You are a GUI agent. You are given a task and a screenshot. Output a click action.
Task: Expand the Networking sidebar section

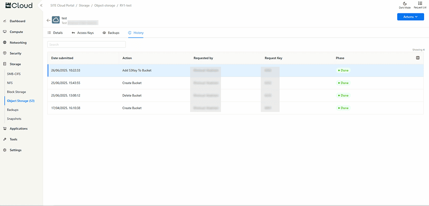click(x=18, y=43)
